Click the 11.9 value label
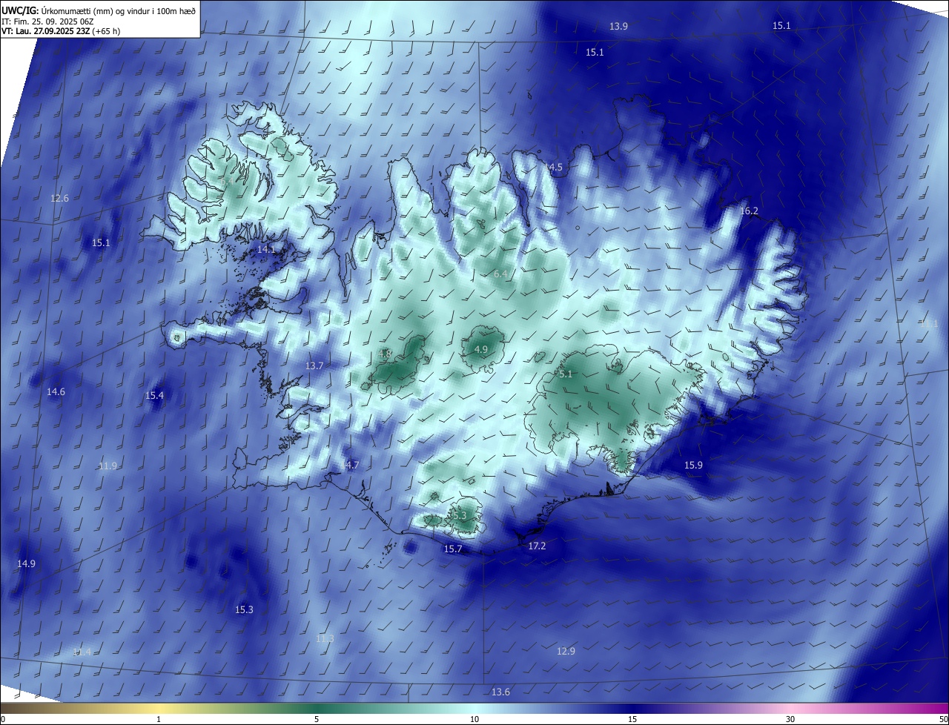 click(108, 466)
